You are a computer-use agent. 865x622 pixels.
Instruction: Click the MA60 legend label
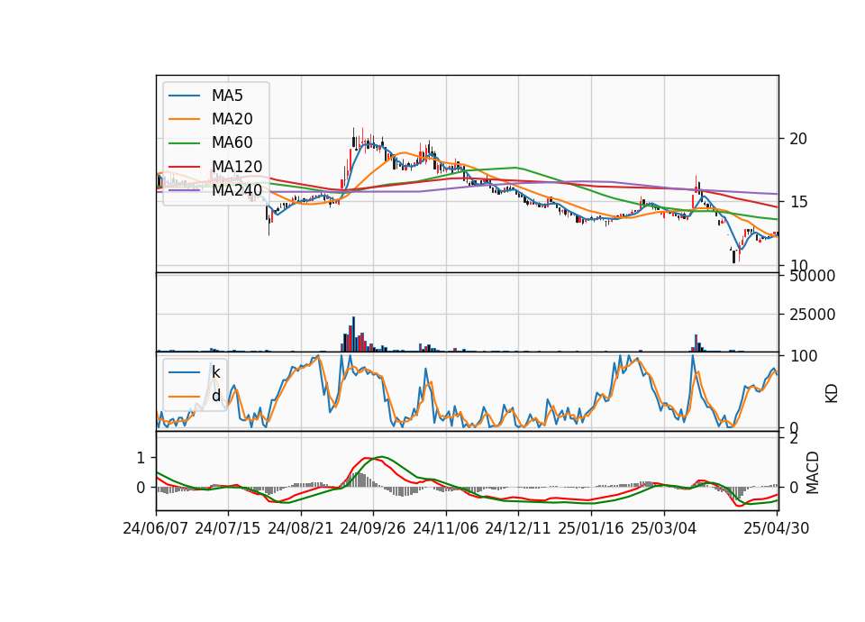point(232,143)
